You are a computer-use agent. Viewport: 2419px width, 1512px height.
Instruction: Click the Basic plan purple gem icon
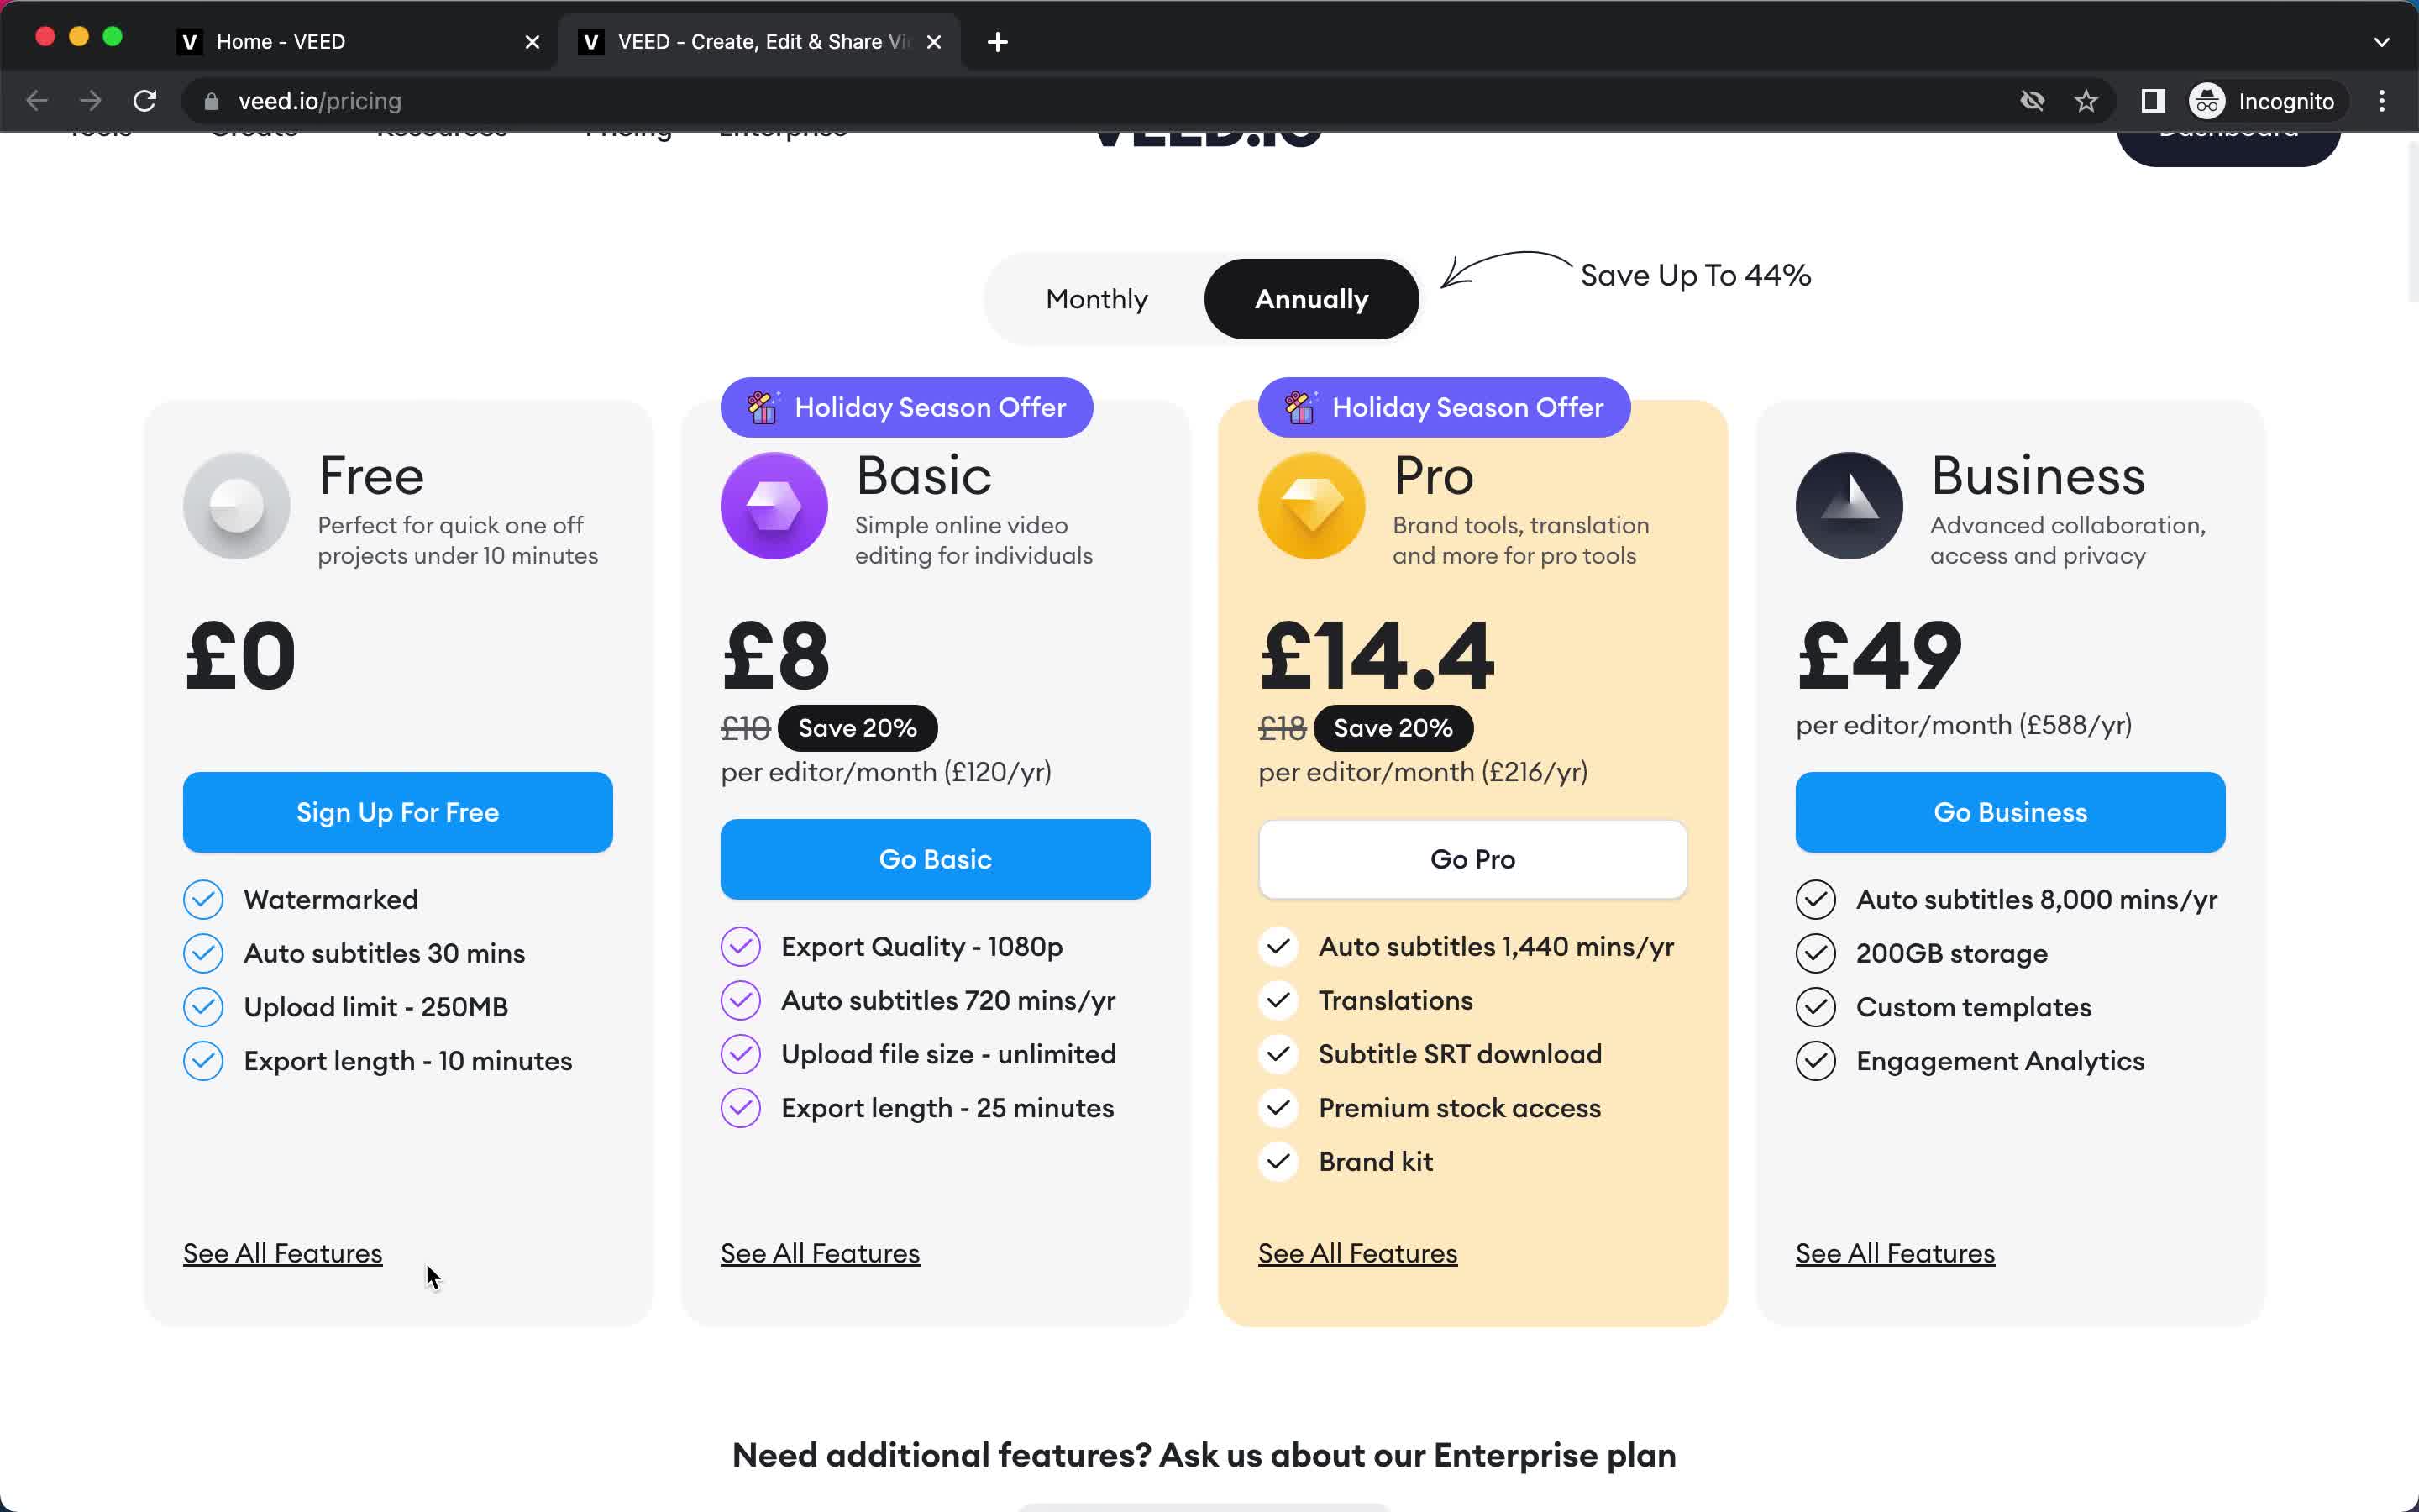click(774, 505)
